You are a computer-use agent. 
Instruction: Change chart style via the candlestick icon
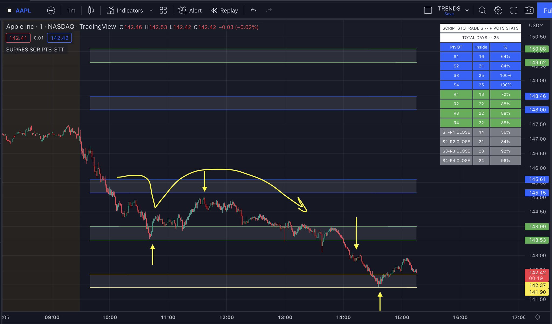[x=91, y=10]
